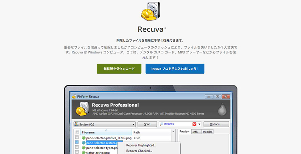Select the pane-selector-types.png file row
The image size is (301, 154).
click(x=102, y=148)
